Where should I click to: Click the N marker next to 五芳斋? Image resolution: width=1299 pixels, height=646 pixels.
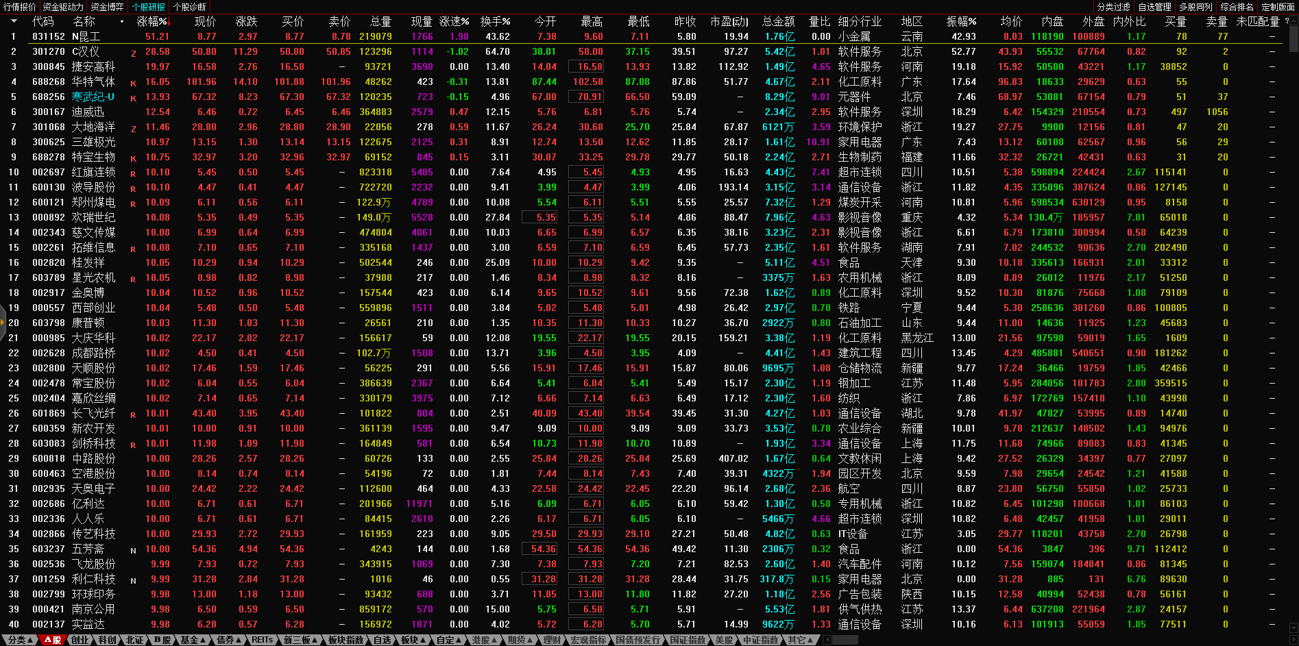click(133, 550)
